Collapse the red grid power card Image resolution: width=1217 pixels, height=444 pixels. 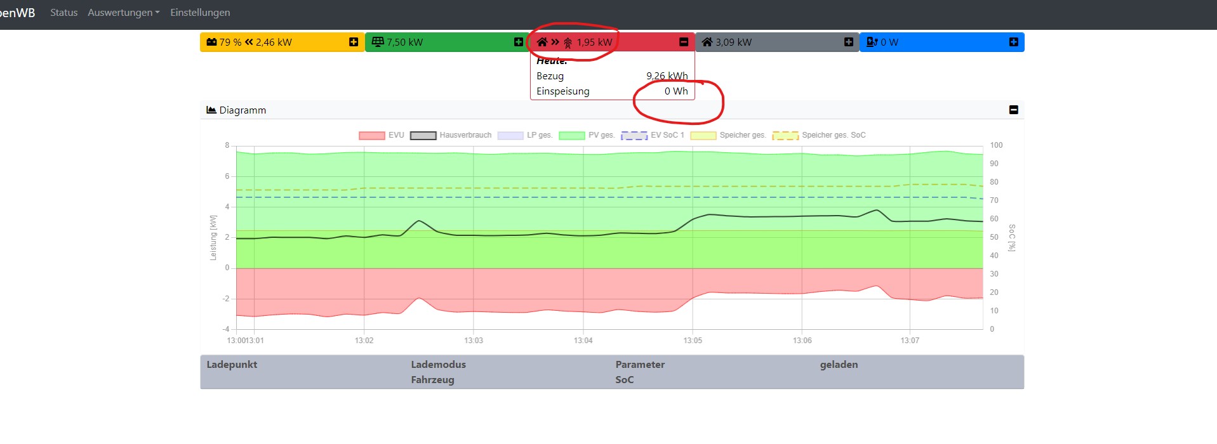(x=684, y=42)
